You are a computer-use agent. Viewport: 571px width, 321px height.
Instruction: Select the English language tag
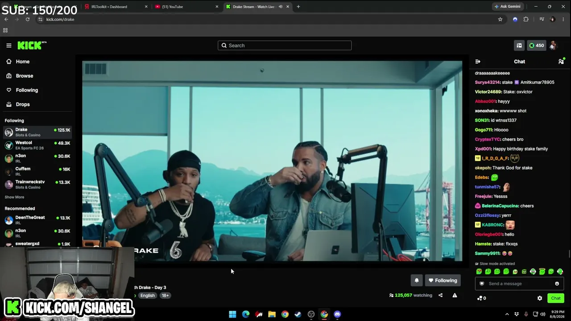(x=147, y=296)
